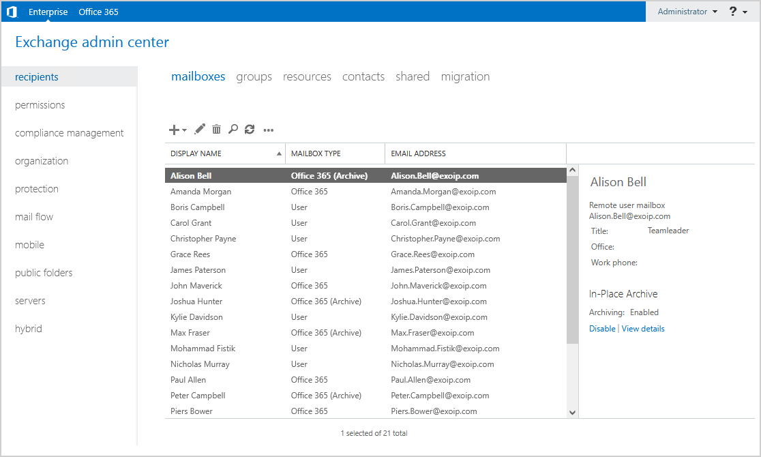The height and width of the screenshot is (457, 761).
Task: Click the help question mark icon
Action: (x=733, y=11)
